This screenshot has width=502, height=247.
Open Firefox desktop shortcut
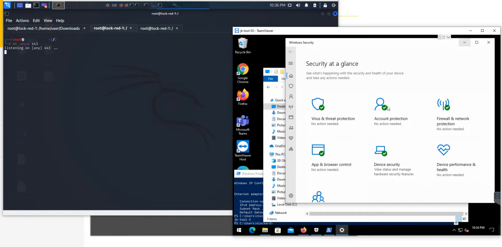tap(242, 97)
